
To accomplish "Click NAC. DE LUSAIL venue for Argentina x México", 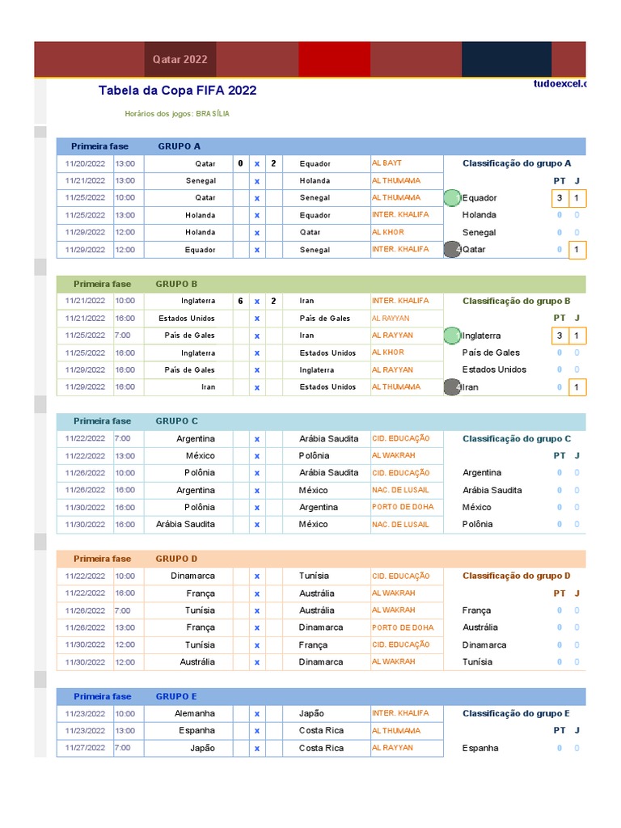I will click(x=400, y=490).
